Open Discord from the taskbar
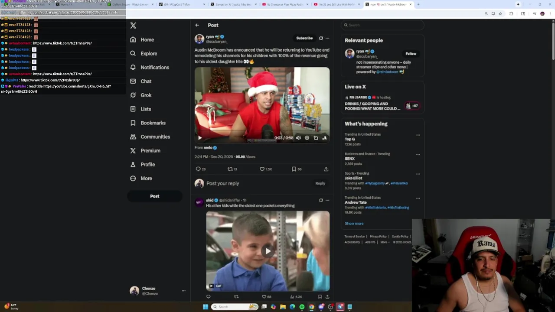This screenshot has width=555, height=312. (321, 307)
